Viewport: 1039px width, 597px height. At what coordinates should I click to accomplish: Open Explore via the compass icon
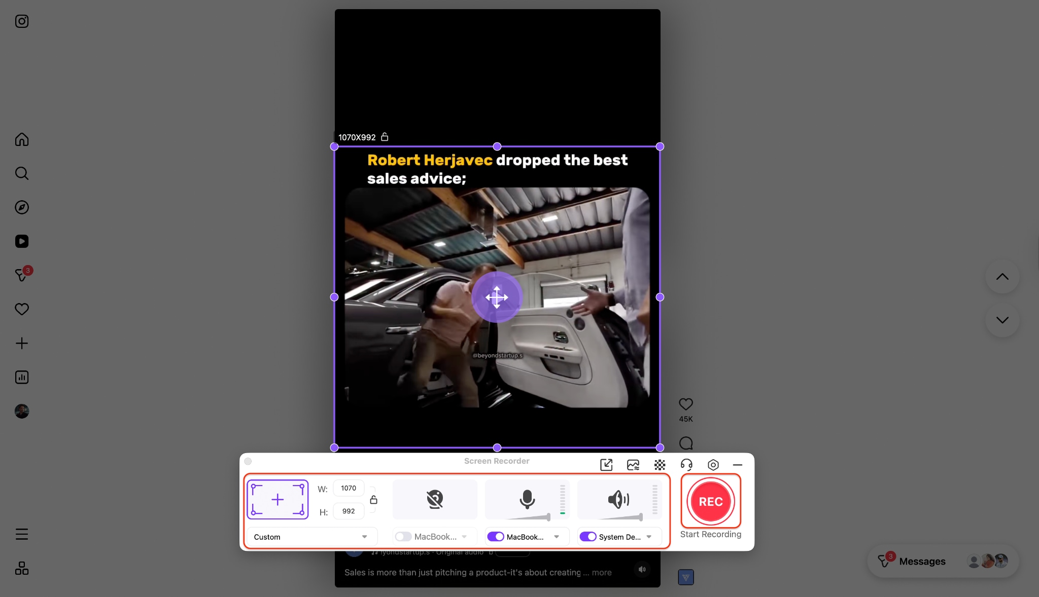tap(22, 207)
